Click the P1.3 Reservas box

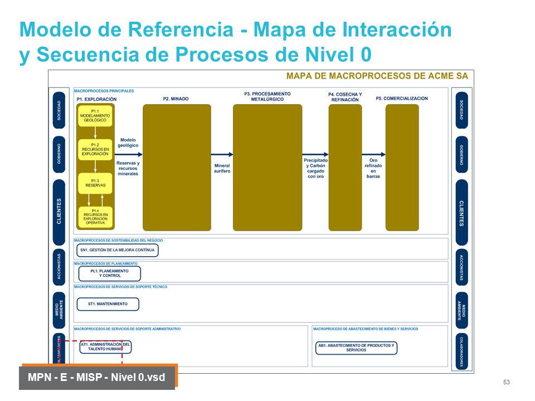(95, 183)
